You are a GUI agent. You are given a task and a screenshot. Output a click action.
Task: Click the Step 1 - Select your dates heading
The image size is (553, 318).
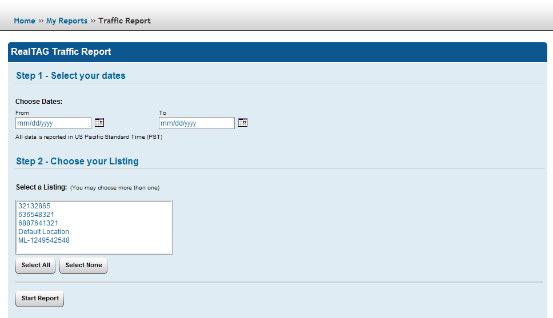point(71,75)
